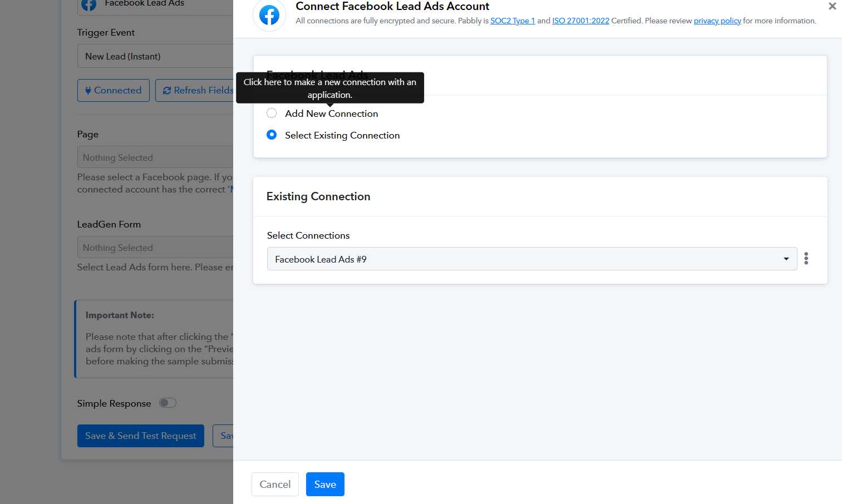Open the SOC2 Type 1 link

(513, 21)
